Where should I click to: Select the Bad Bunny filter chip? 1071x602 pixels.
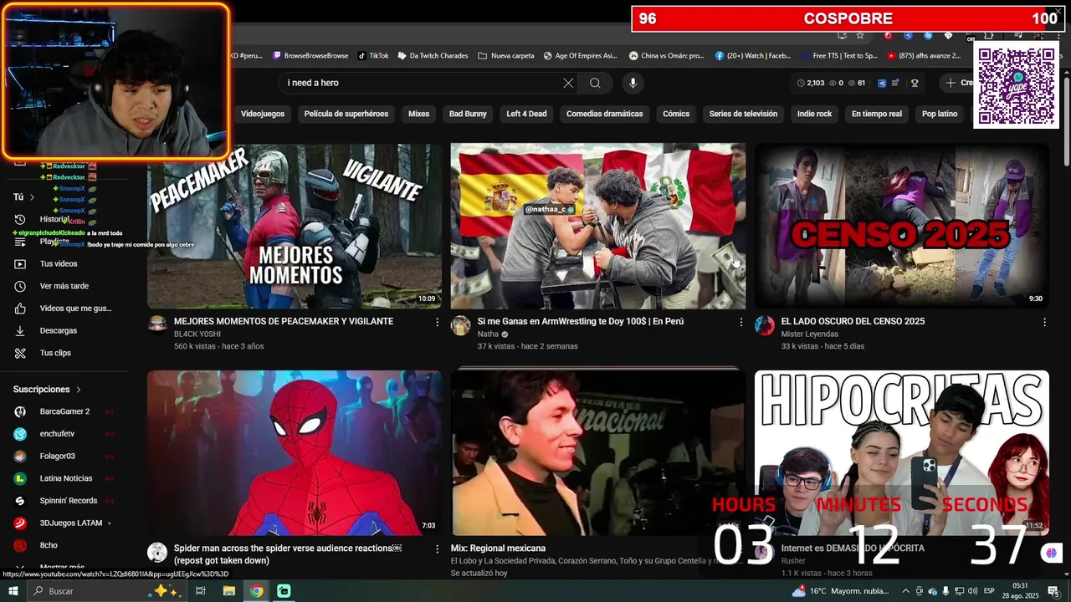pyautogui.click(x=468, y=114)
